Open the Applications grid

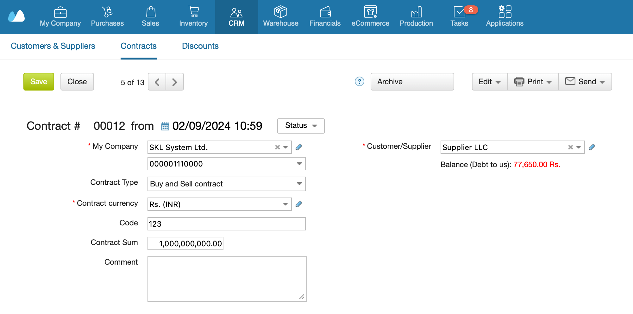click(505, 17)
